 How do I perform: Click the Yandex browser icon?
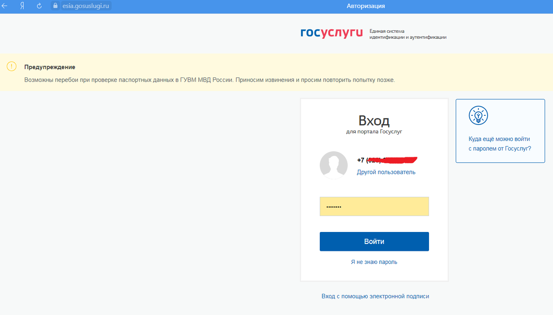(22, 6)
